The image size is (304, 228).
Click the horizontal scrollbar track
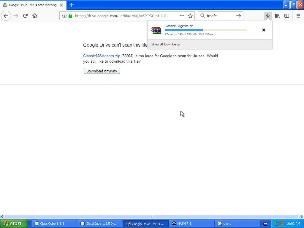(x=151, y=216)
